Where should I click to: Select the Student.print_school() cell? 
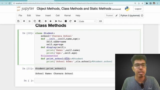75,68
